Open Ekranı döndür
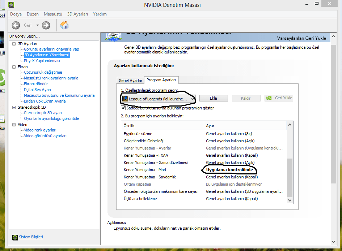This screenshot has width=342, height=251. pyautogui.click(x=36, y=84)
